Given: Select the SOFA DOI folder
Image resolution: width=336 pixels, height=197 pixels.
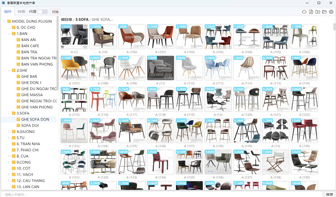Looking at the screenshot, I should tap(31, 125).
